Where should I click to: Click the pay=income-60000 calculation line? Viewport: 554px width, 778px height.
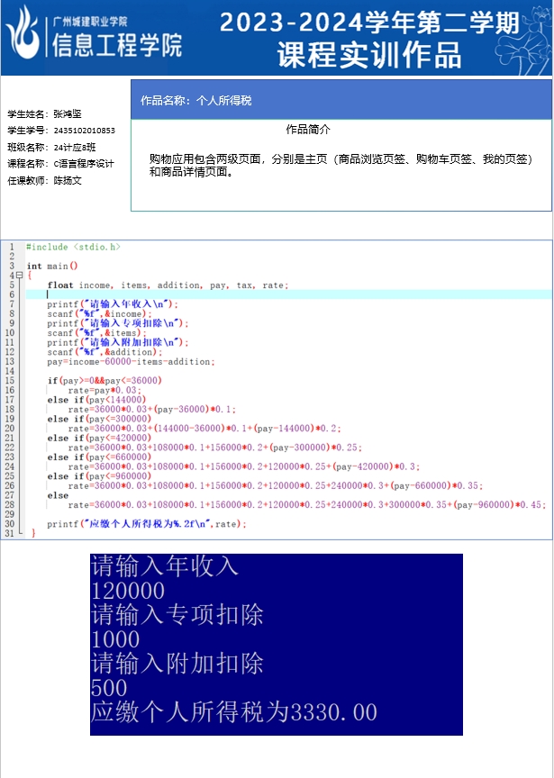click(x=132, y=362)
